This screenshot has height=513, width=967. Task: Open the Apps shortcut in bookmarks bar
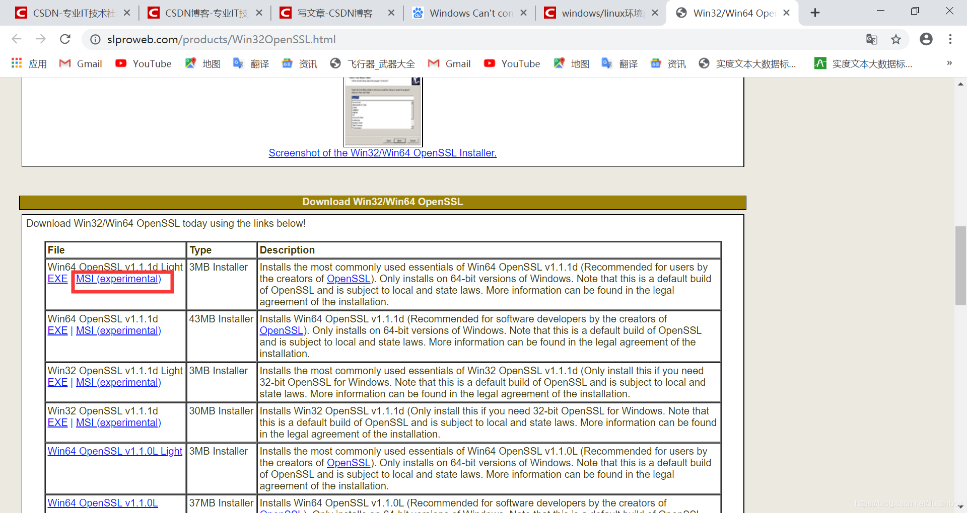29,63
